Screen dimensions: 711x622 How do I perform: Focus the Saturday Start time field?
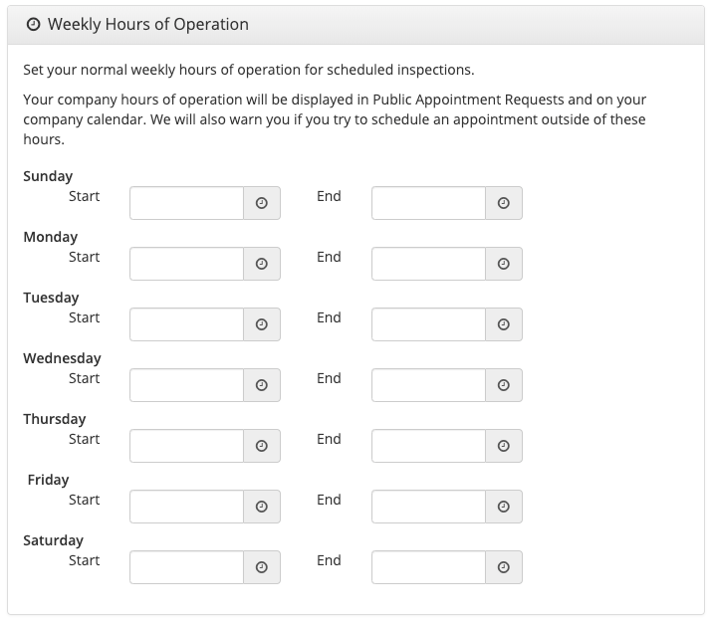(x=187, y=567)
